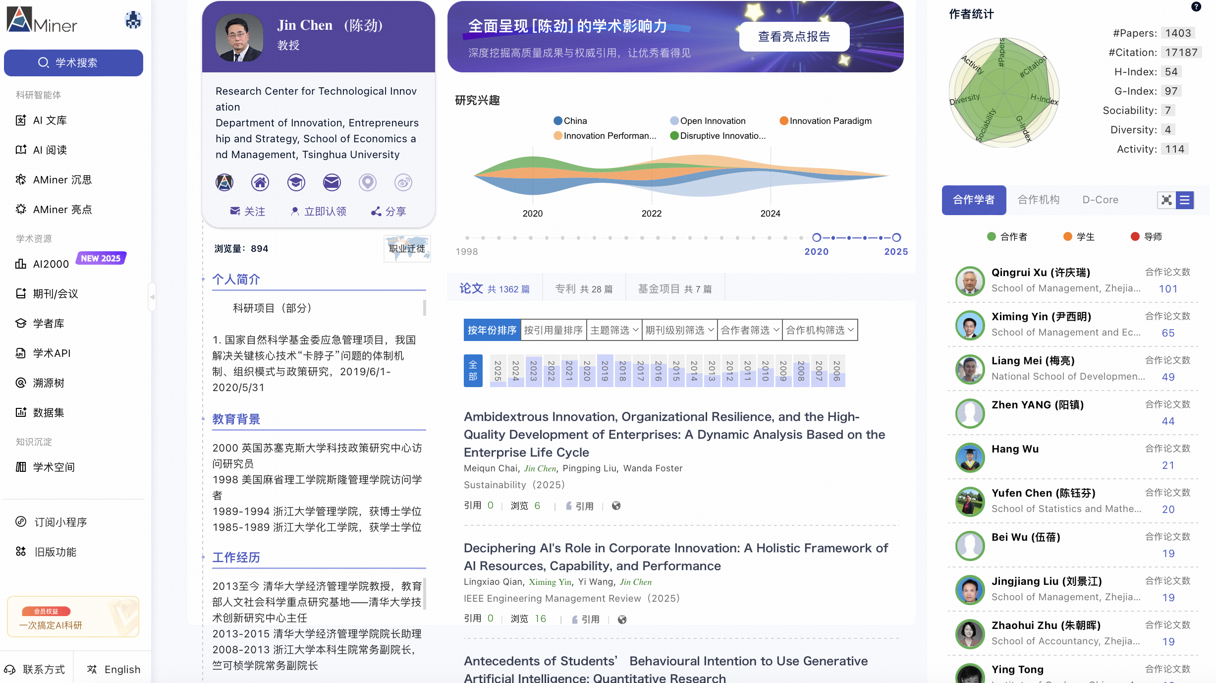Viewport: 1216px width, 683px height.
Task: Filter papers by year 2019 bar
Action: [x=605, y=371]
